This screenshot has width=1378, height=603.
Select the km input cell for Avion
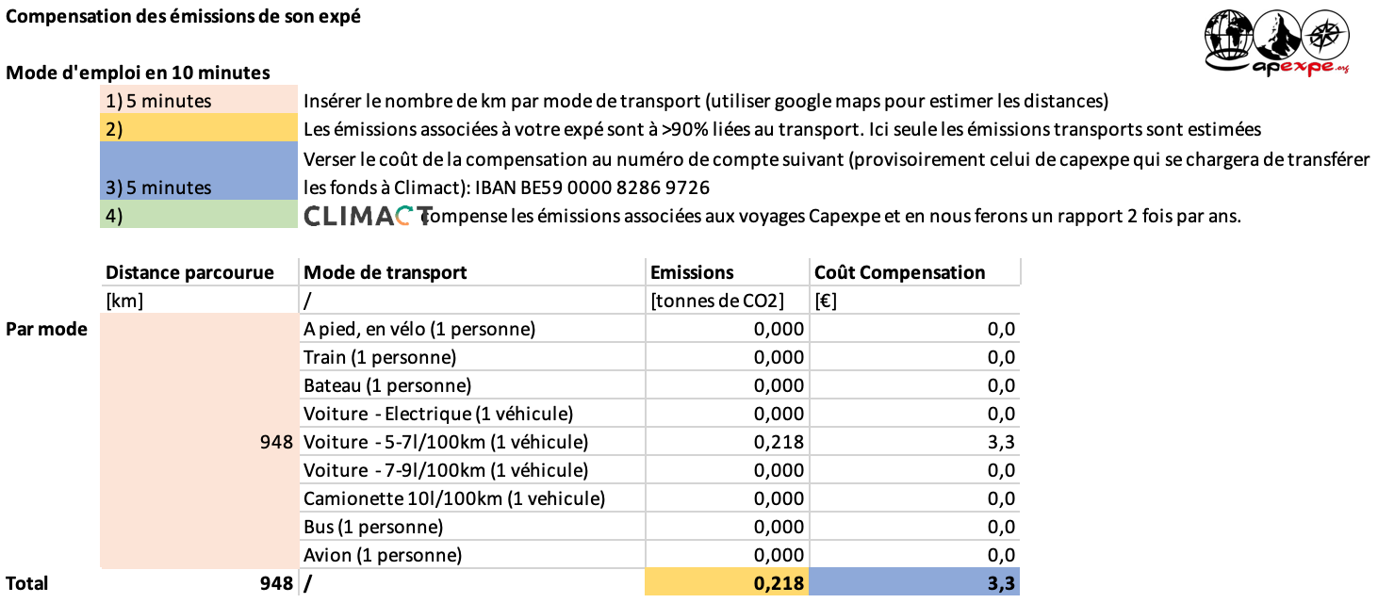pos(199,555)
